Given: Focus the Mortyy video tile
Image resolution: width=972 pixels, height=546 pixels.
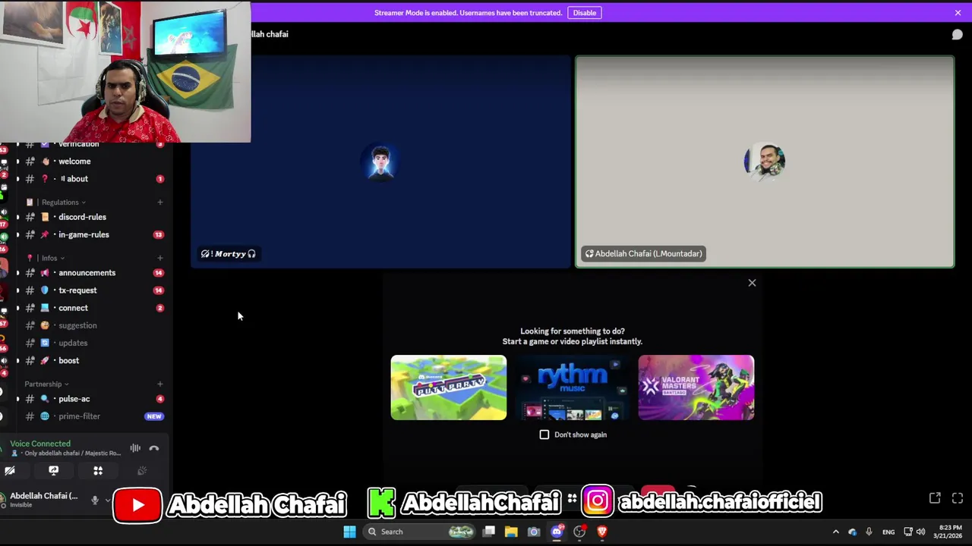Looking at the screenshot, I should click(380, 162).
